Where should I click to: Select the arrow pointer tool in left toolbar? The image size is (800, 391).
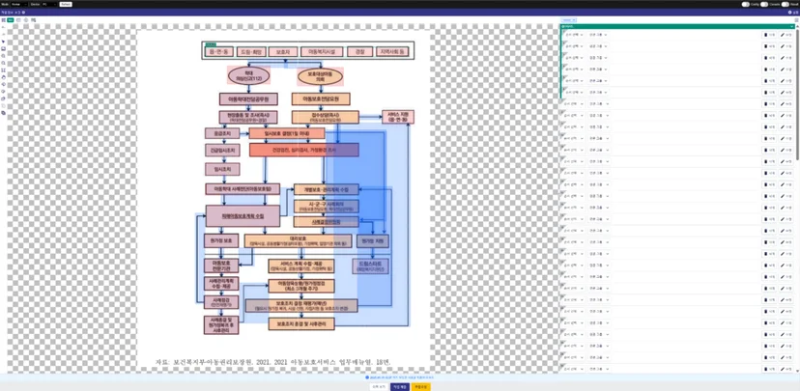(4, 42)
